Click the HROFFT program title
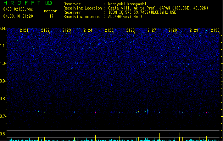The height and width of the screenshot is (141, 223). click(x=22, y=3)
